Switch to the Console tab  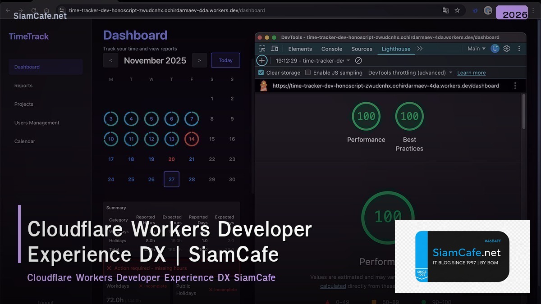pyautogui.click(x=331, y=48)
